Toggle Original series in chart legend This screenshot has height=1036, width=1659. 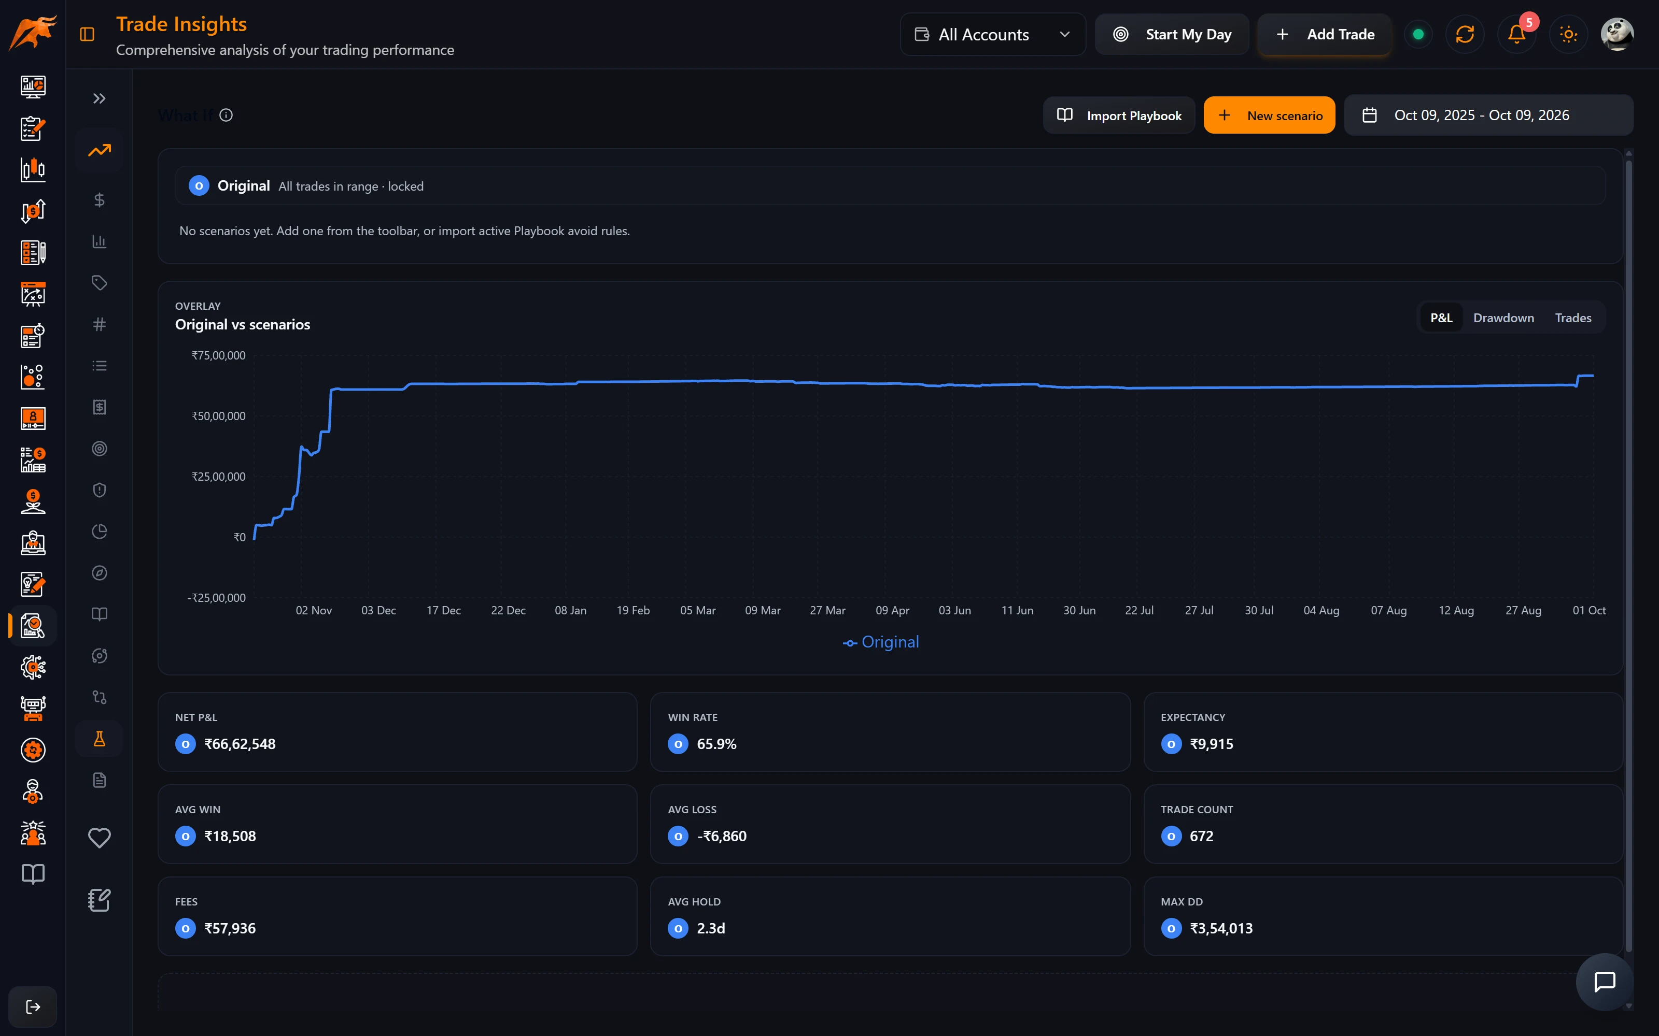pos(881,642)
